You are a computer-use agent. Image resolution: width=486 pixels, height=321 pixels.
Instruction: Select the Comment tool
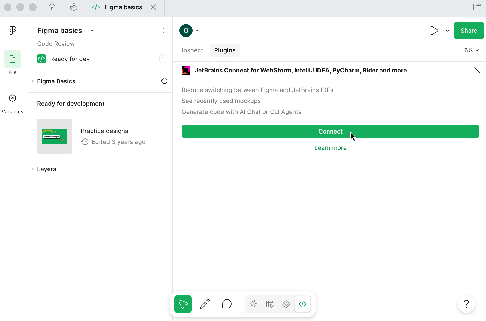227,304
